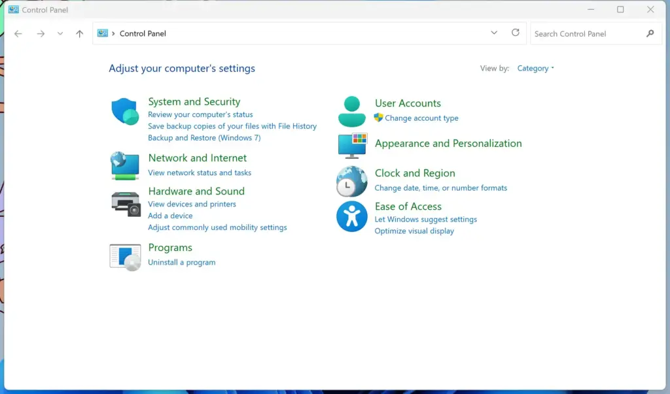This screenshot has width=670, height=394.
Task: Open User Accounts category heading
Action: click(x=408, y=103)
